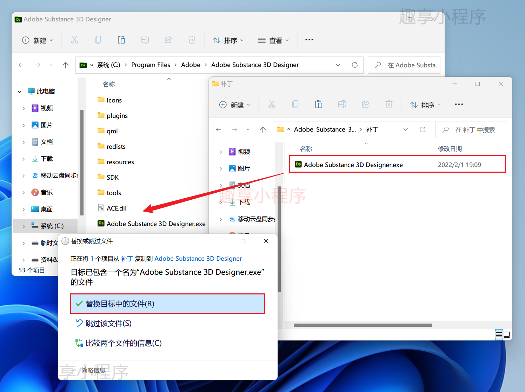Click Adobe breadcrumb segment in address bar

pyautogui.click(x=191, y=65)
